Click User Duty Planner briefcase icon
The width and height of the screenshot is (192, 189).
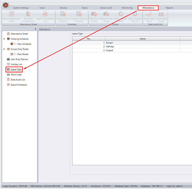point(8,59)
